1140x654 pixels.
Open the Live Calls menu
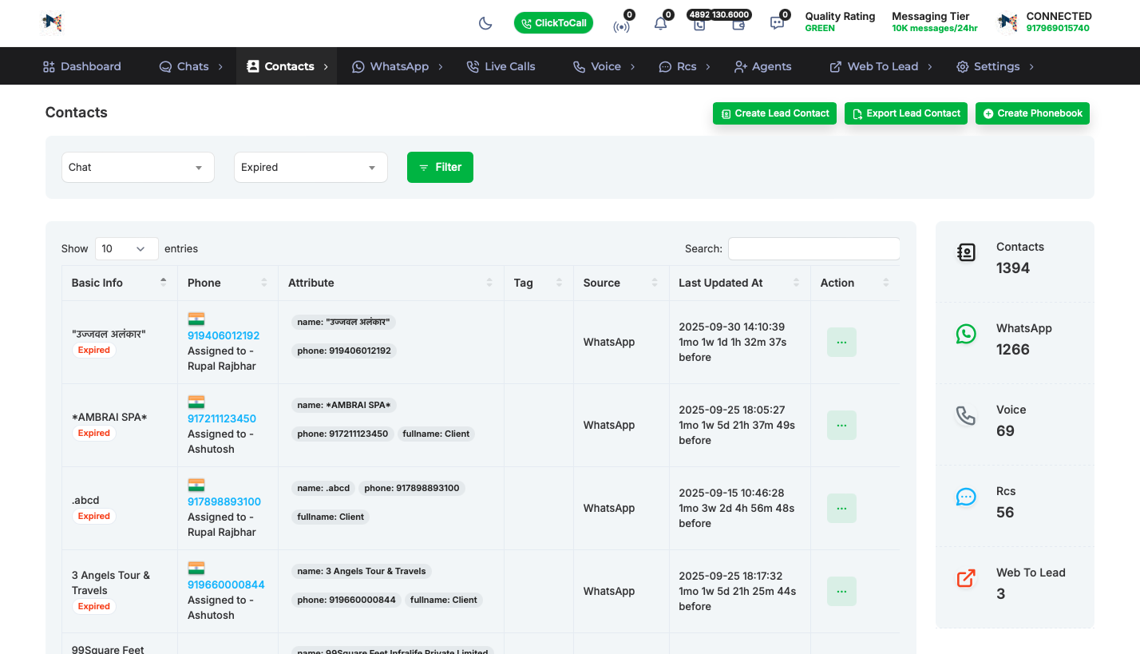point(501,66)
